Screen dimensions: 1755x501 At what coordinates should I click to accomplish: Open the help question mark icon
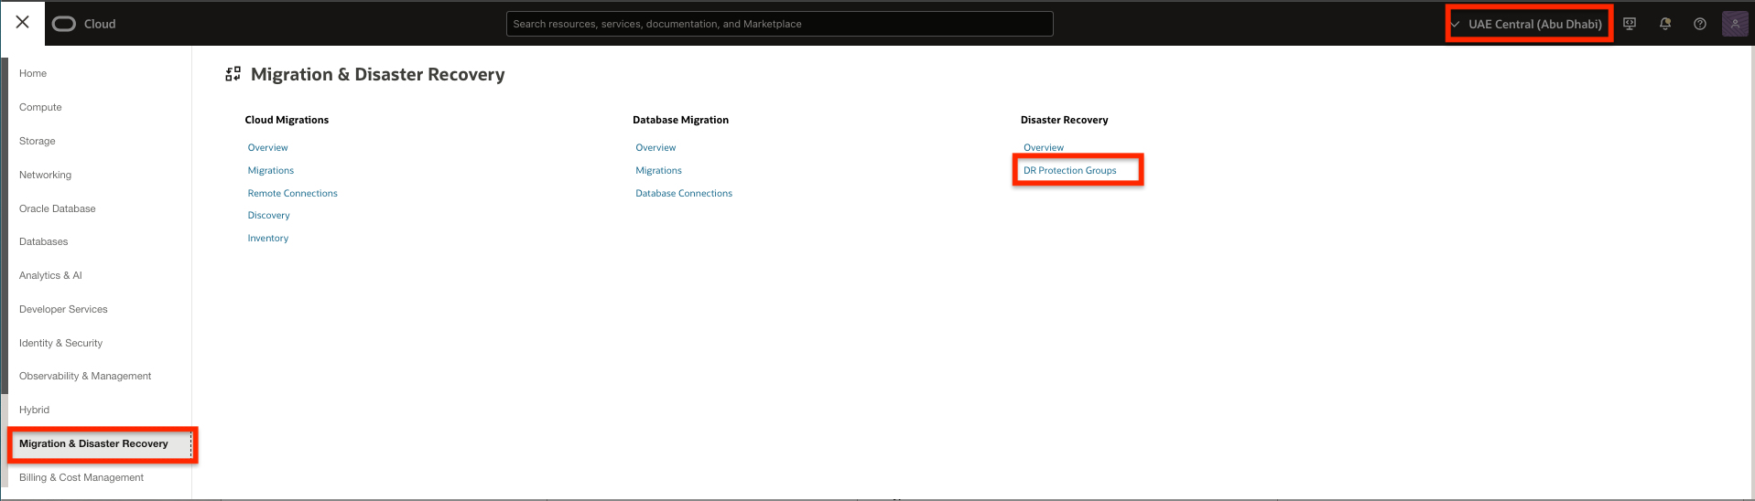[x=1700, y=24]
